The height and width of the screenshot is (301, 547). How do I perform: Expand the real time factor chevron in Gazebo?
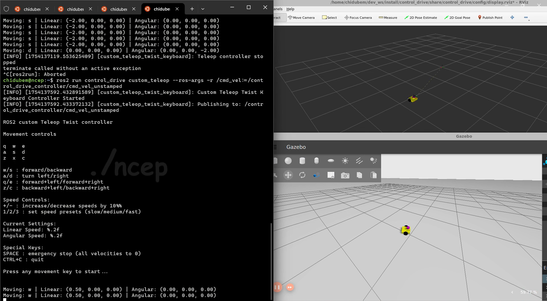[512, 292]
